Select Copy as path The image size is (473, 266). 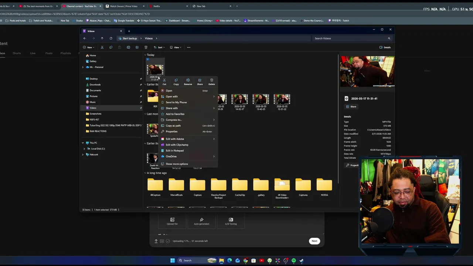coord(188,126)
